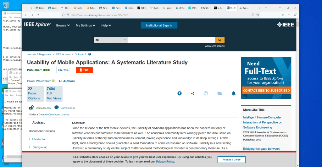Screen dimensions: 322x167
Task: Open the All search category dropdown
Action: coord(111,40)
